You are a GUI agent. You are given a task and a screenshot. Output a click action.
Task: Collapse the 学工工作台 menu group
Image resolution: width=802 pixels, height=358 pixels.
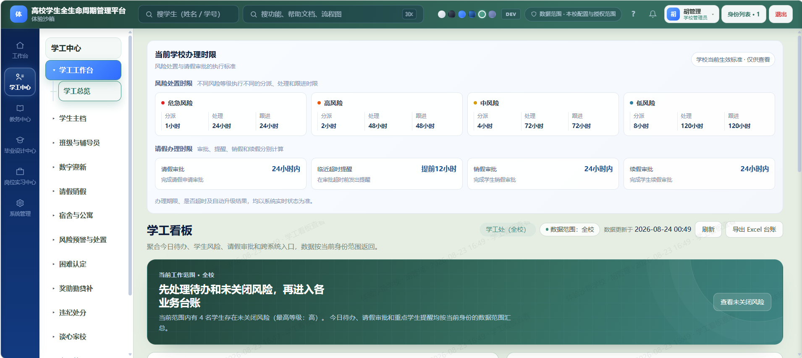83,70
